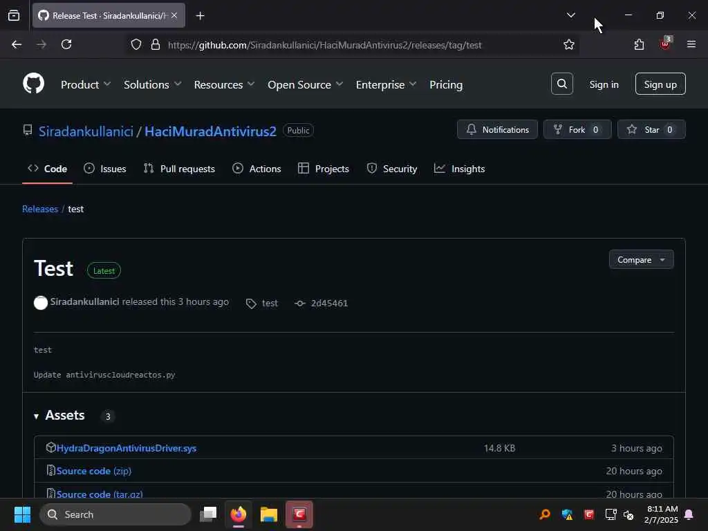Switch to the Issues tab

point(105,169)
